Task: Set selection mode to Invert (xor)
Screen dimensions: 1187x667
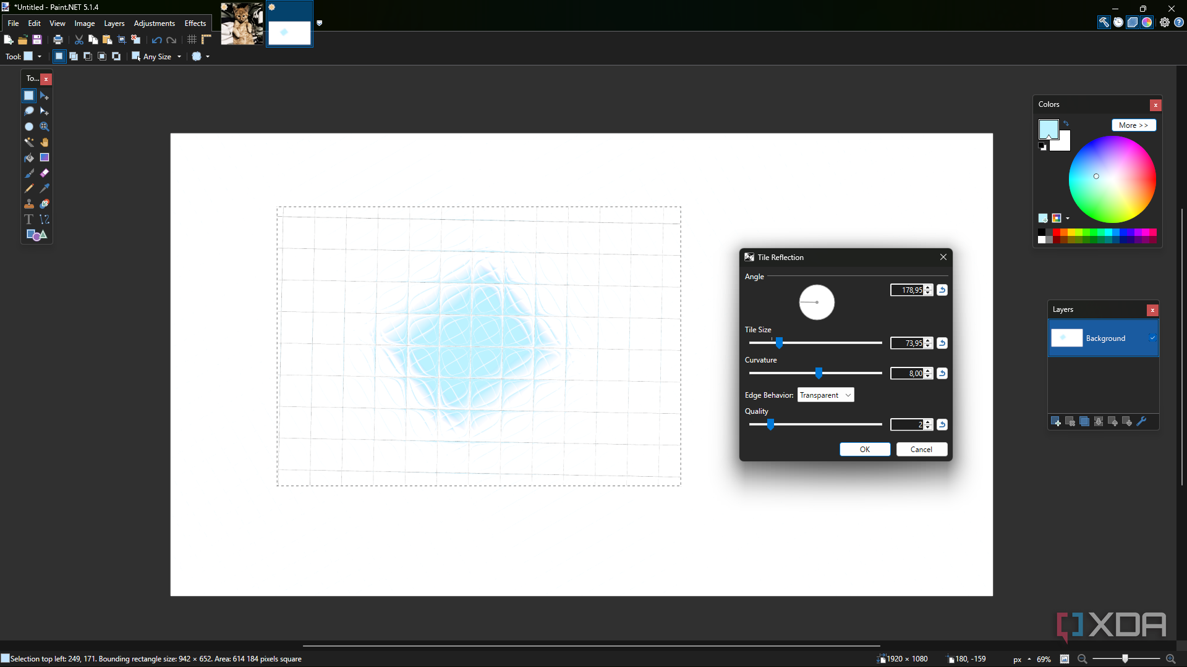Action: [x=116, y=56]
